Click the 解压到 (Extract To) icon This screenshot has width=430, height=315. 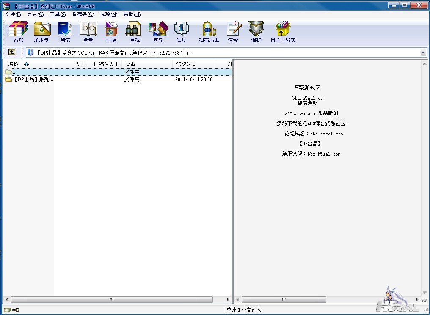point(42,32)
